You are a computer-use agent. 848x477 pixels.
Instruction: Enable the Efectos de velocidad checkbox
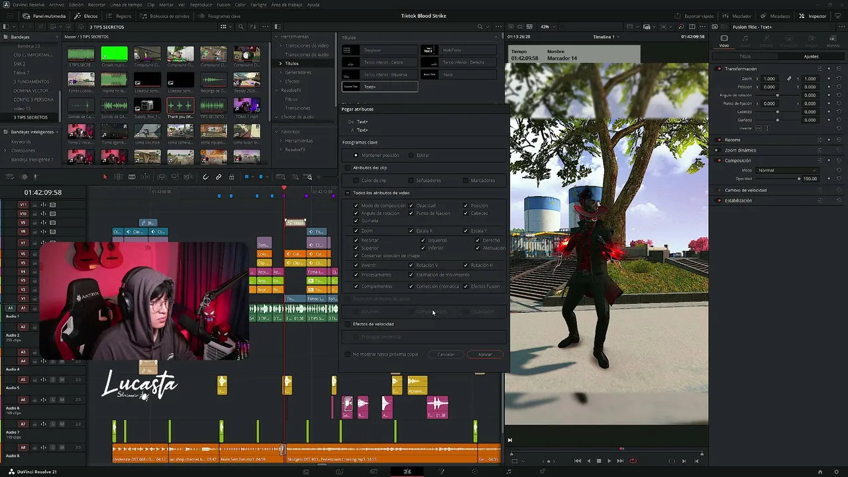click(x=347, y=324)
